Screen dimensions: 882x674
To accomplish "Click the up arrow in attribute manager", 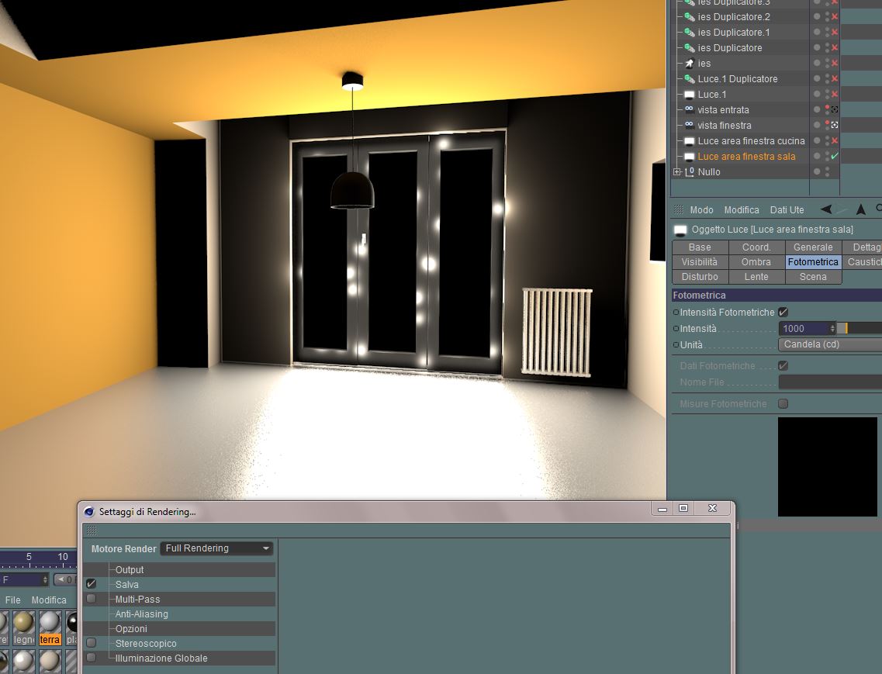I will coord(860,209).
